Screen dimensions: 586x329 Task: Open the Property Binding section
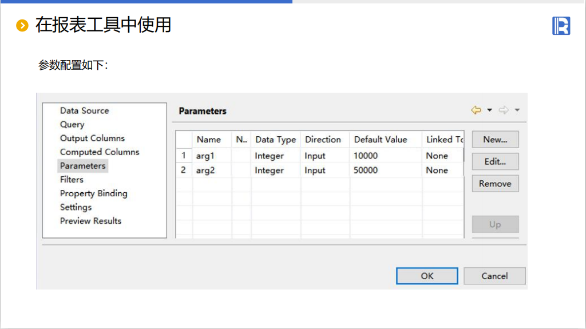click(x=93, y=193)
